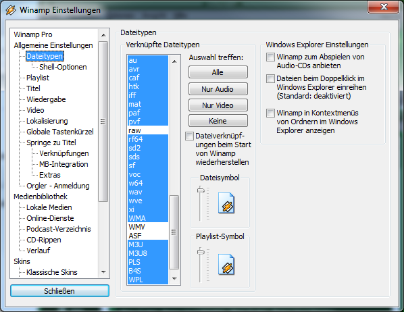Open Verknüpfungen under Springe zu Titel
This screenshot has width=404, height=312.
(64, 153)
